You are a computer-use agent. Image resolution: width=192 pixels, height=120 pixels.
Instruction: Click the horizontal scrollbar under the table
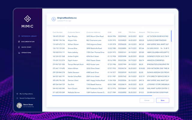coord(102,96)
